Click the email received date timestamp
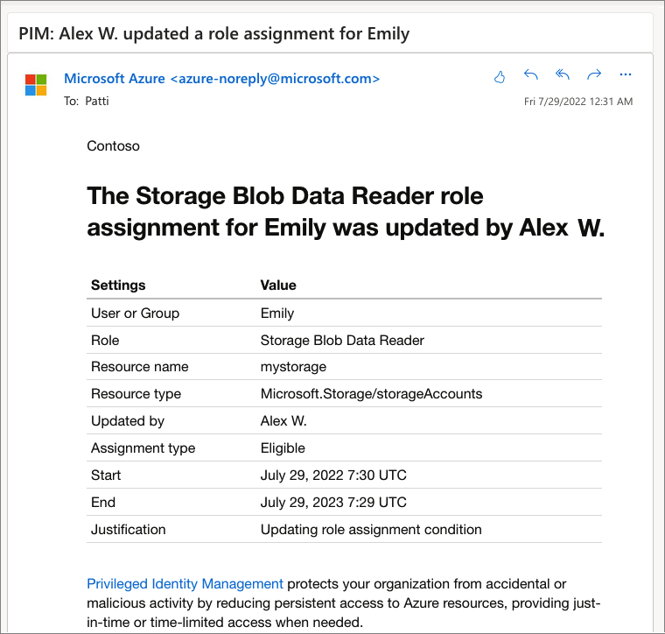Image resolution: width=665 pixels, height=634 pixels. [577, 102]
